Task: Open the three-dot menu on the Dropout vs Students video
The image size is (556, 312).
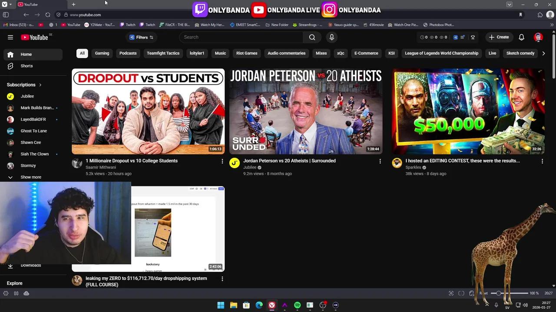Action: (x=222, y=161)
